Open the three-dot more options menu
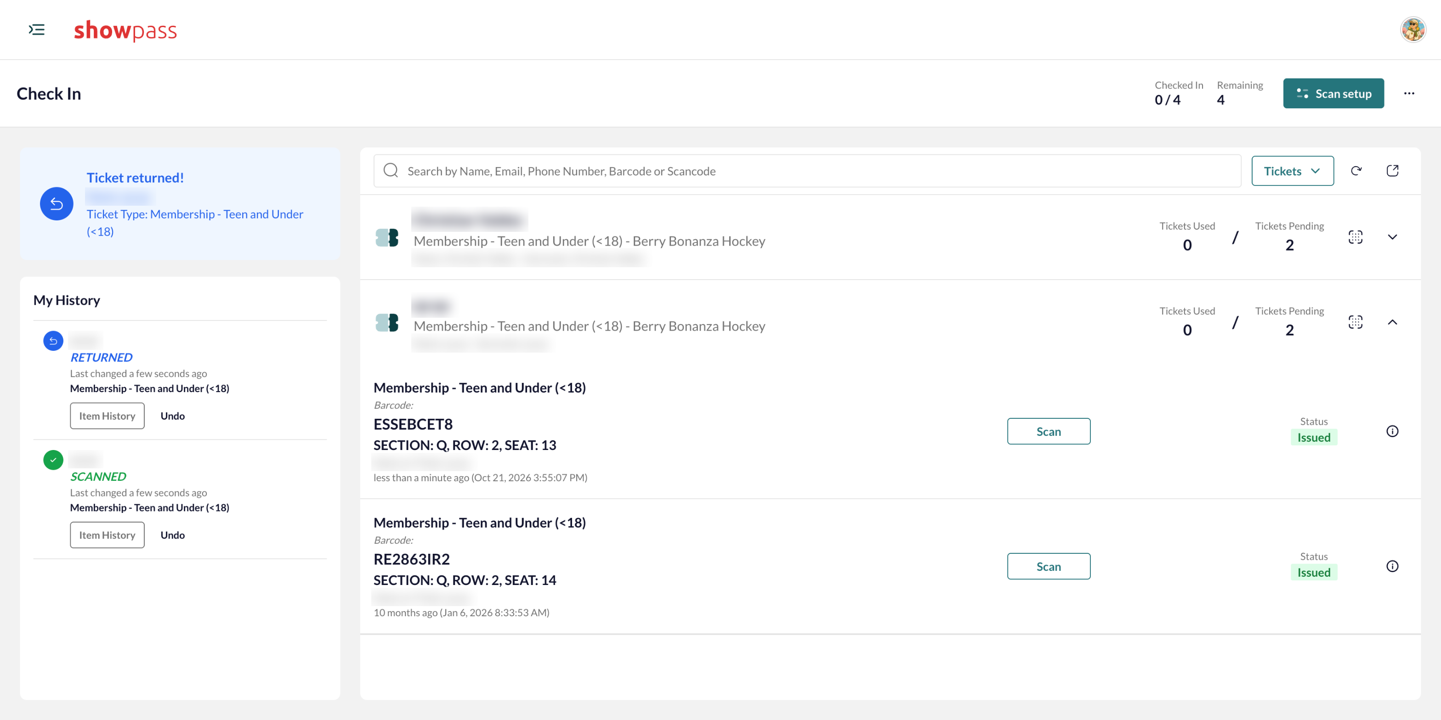Image resolution: width=1441 pixels, height=720 pixels. pyautogui.click(x=1408, y=93)
